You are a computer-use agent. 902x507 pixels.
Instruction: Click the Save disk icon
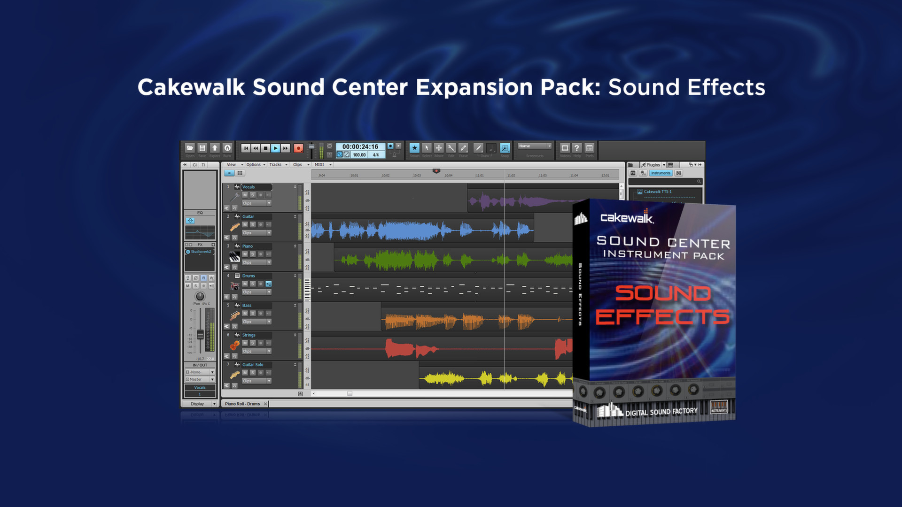coord(202,148)
